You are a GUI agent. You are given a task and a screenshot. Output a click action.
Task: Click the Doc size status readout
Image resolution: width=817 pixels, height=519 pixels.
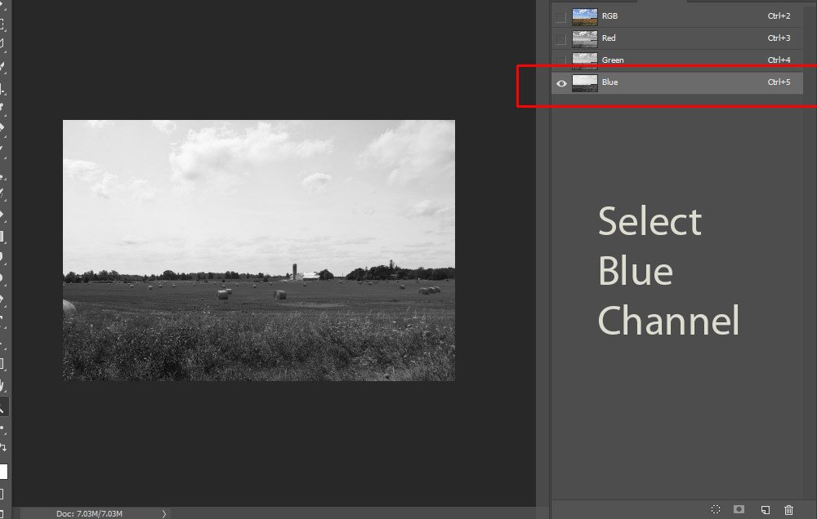(89, 513)
